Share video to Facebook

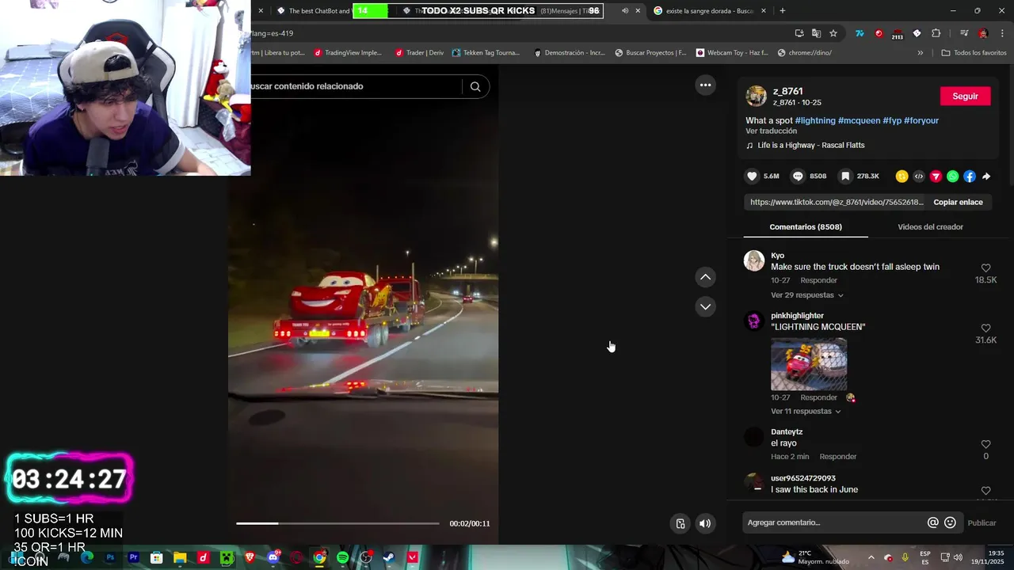970,177
